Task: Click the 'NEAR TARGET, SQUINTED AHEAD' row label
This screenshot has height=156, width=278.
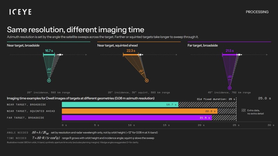Action: [x=31, y=111]
